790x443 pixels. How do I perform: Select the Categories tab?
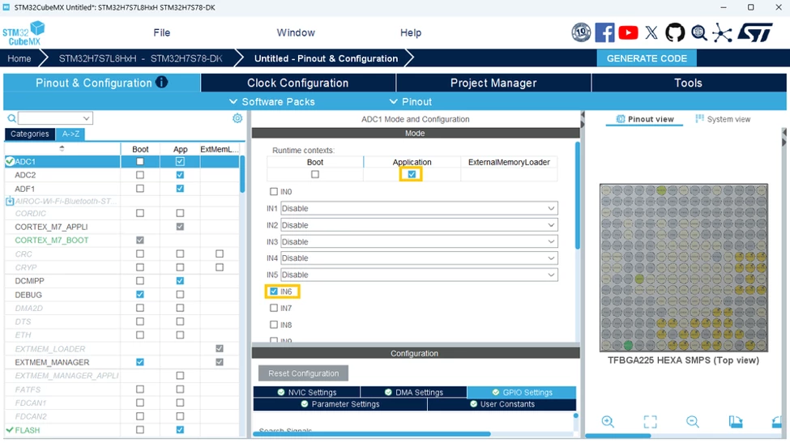pos(30,134)
